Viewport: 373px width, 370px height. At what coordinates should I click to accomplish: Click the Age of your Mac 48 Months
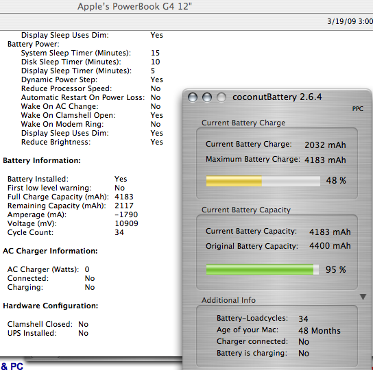tap(320, 330)
